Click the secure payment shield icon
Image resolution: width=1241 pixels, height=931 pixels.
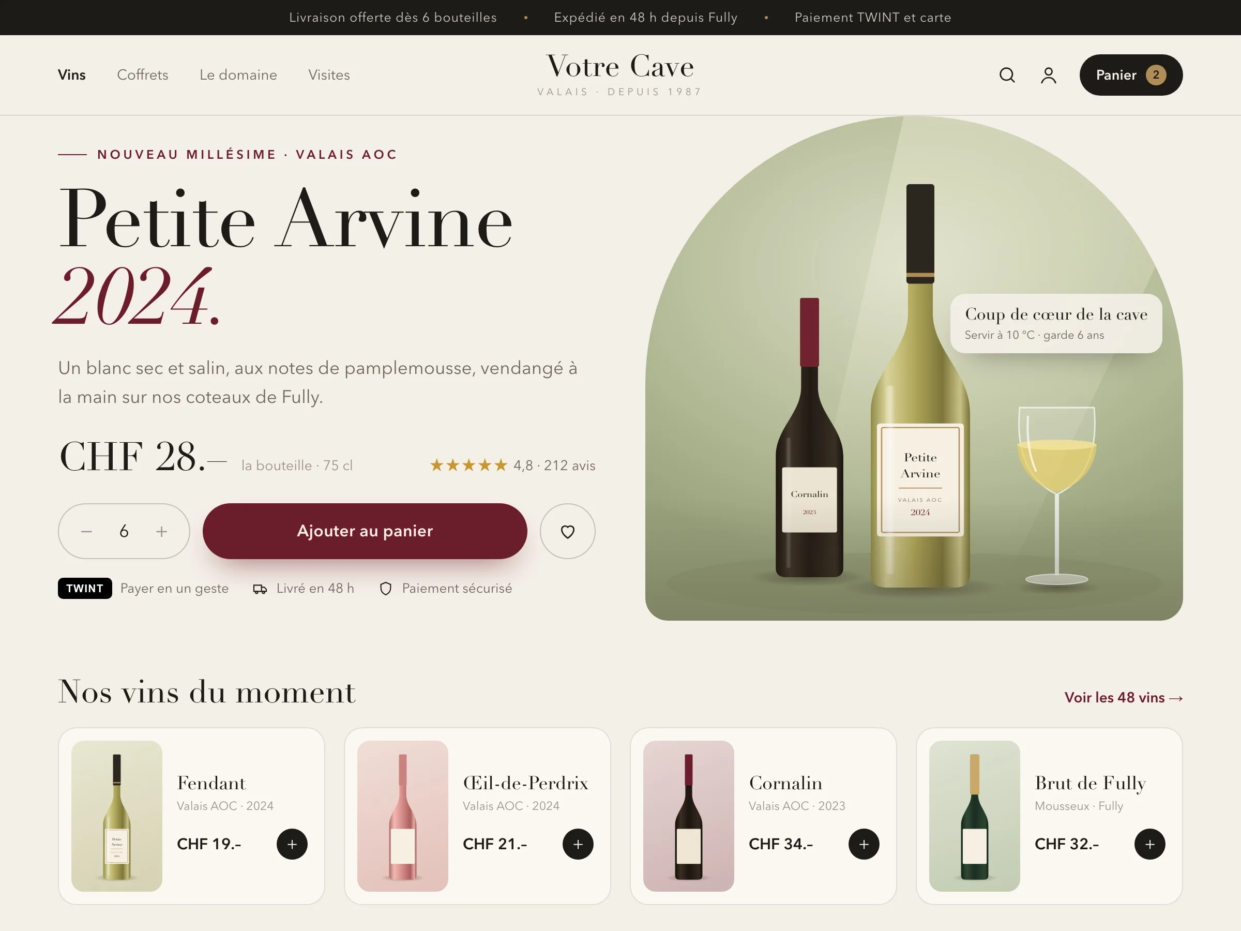click(385, 589)
